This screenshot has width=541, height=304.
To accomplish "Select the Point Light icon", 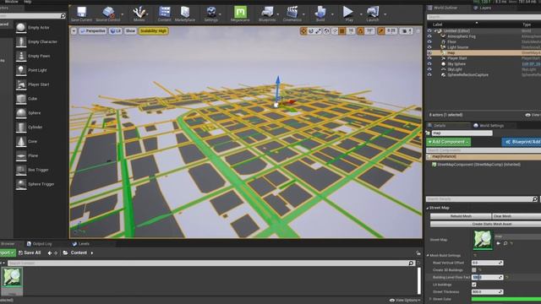I will pos(21,70).
